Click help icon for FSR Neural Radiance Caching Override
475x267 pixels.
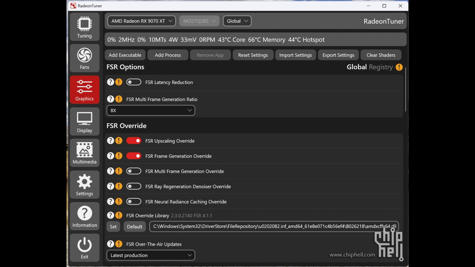click(110, 201)
